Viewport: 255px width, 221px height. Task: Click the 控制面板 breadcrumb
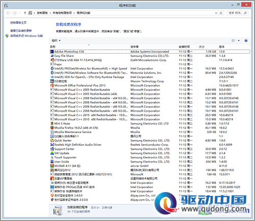(42, 13)
